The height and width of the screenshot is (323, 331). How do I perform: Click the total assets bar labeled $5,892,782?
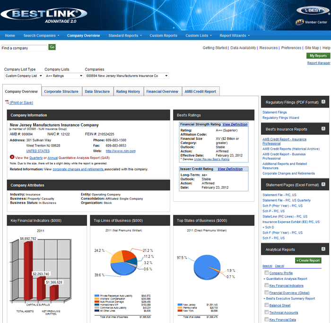click(28, 271)
